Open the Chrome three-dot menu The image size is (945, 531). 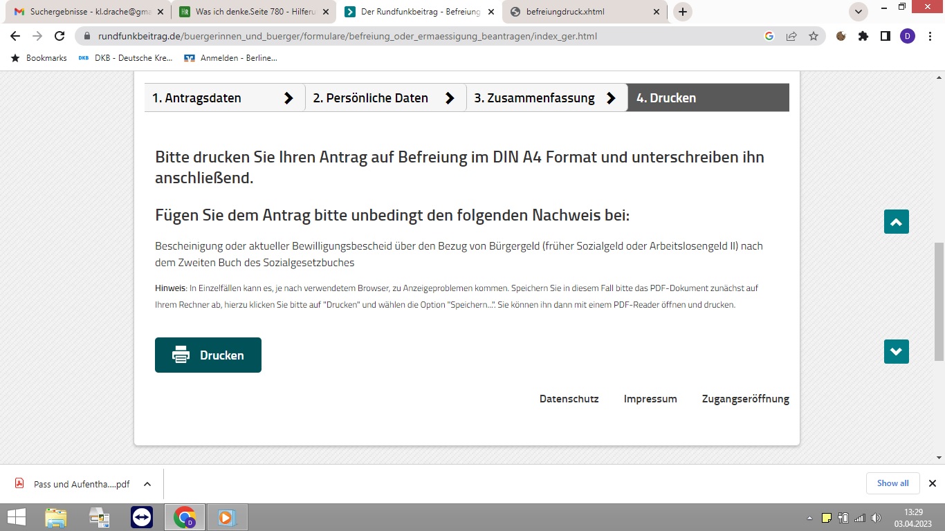[x=930, y=36]
